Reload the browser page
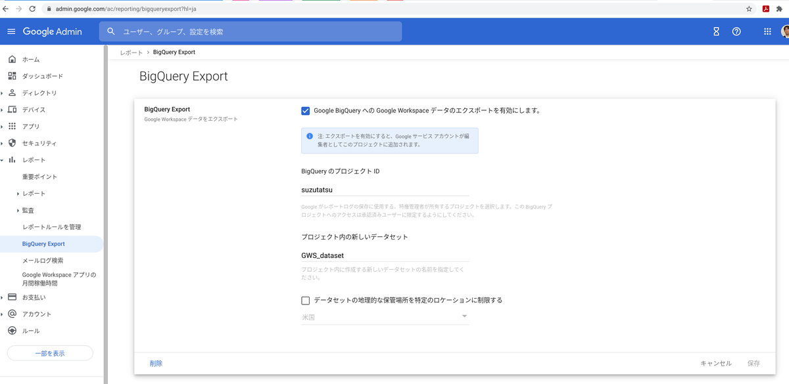Screen dimensions: 789x384 pyautogui.click(x=32, y=9)
